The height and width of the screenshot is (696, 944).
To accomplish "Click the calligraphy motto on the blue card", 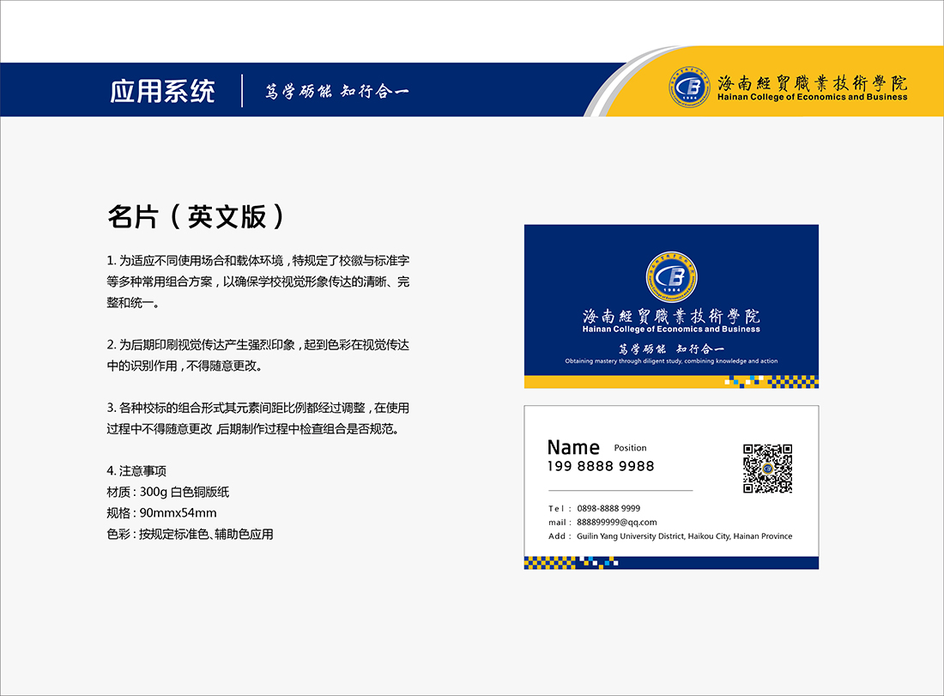I will tap(671, 348).
